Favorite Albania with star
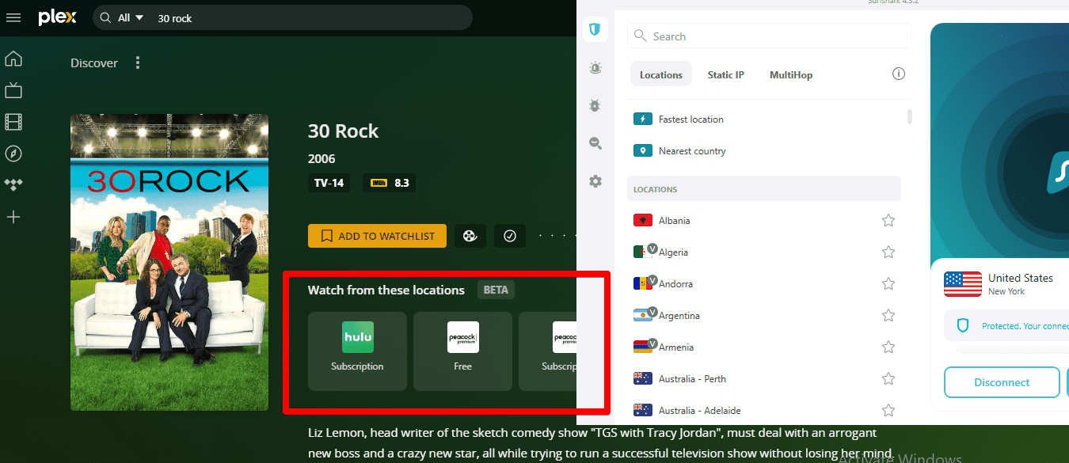 888,221
